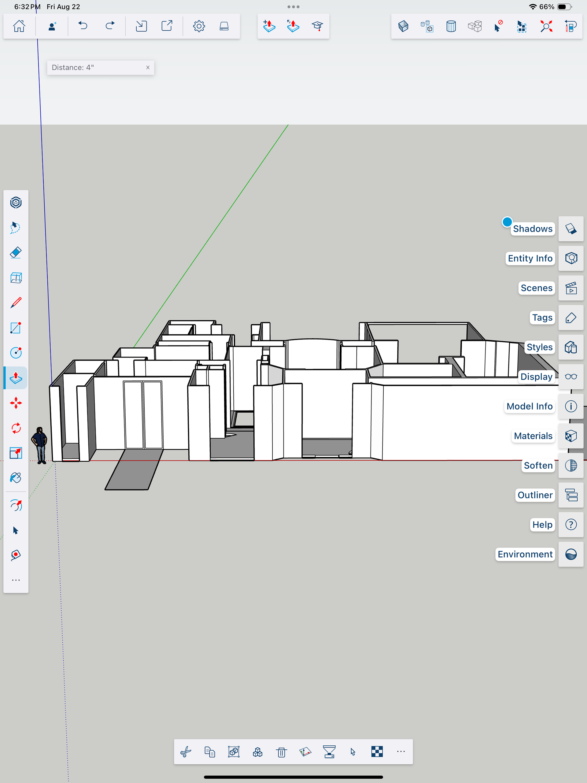The width and height of the screenshot is (587, 783).
Task: Select the Move tool
Action: point(16,403)
